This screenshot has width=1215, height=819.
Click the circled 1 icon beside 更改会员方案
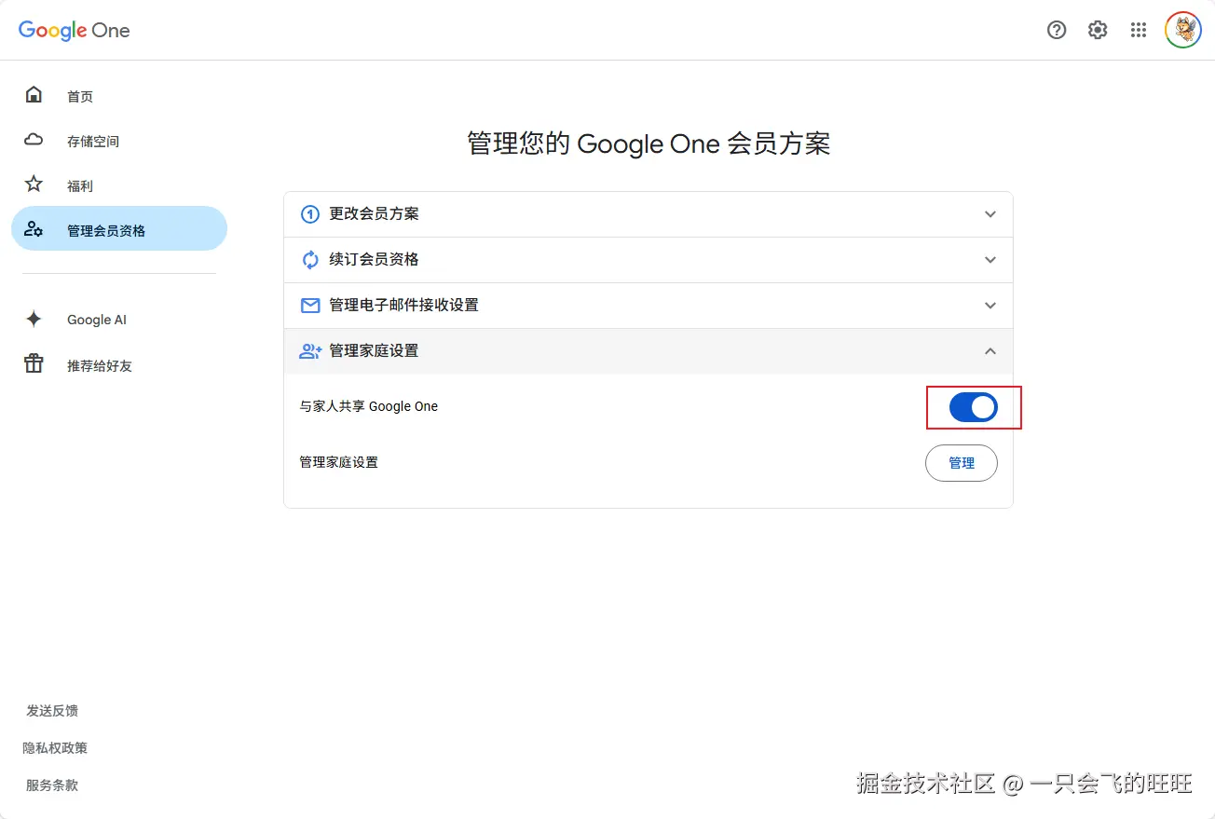click(x=310, y=214)
